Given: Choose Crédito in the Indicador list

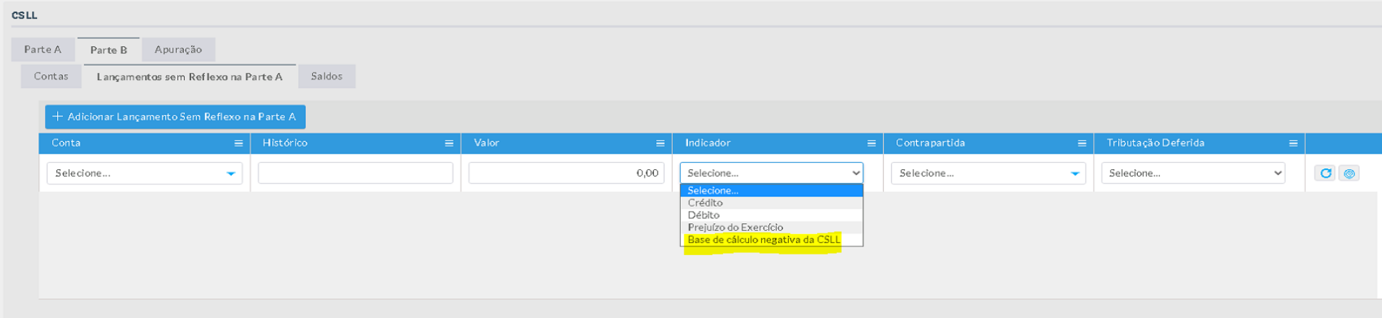Looking at the screenshot, I should point(771,203).
